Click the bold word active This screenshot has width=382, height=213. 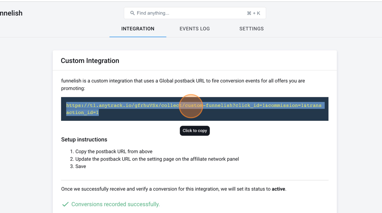(x=278, y=189)
